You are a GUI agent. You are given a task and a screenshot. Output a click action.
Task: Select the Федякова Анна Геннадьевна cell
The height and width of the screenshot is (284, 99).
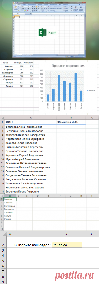click(x=31, y=127)
